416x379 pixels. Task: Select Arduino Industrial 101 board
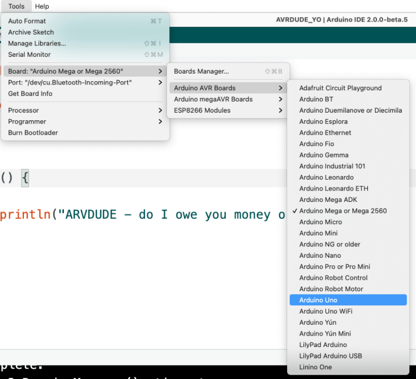pos(348,166)
